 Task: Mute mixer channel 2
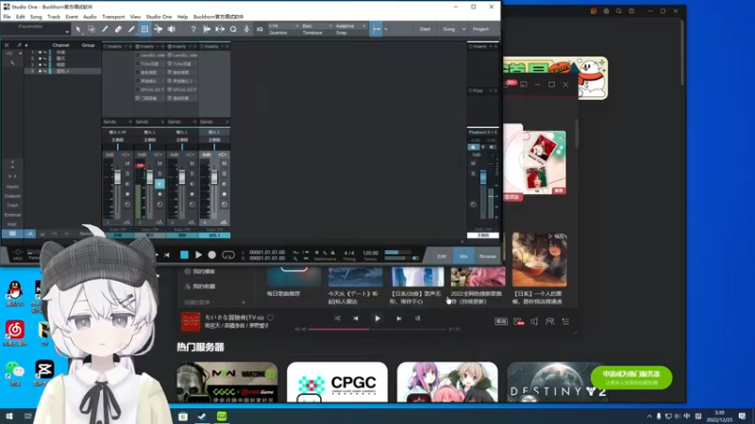159,163
